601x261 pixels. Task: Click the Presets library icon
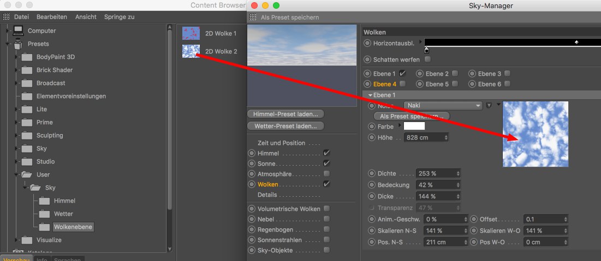tap(18, 44)
